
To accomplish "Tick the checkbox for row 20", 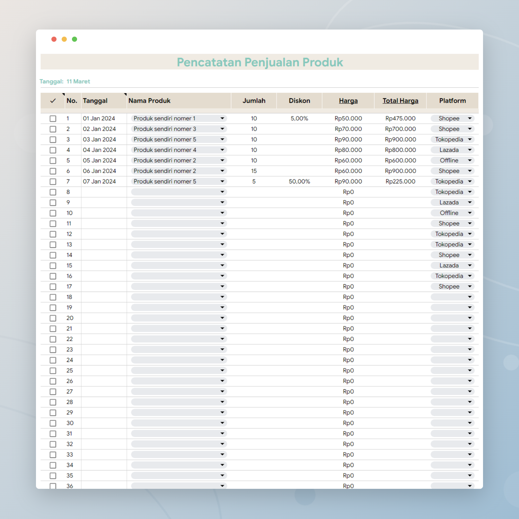I will pos(53,318).
